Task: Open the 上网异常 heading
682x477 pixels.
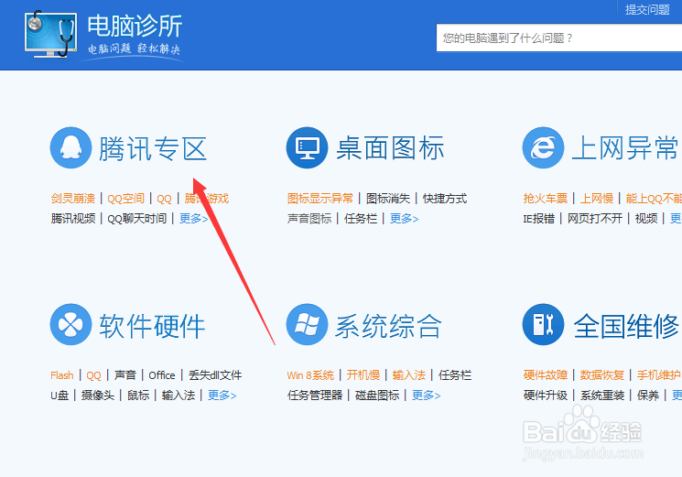Action: 625,148
